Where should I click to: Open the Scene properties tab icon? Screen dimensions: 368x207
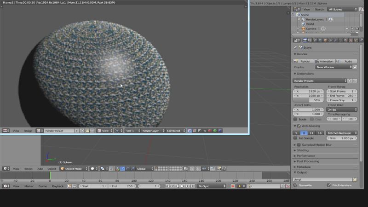(315, 40)
